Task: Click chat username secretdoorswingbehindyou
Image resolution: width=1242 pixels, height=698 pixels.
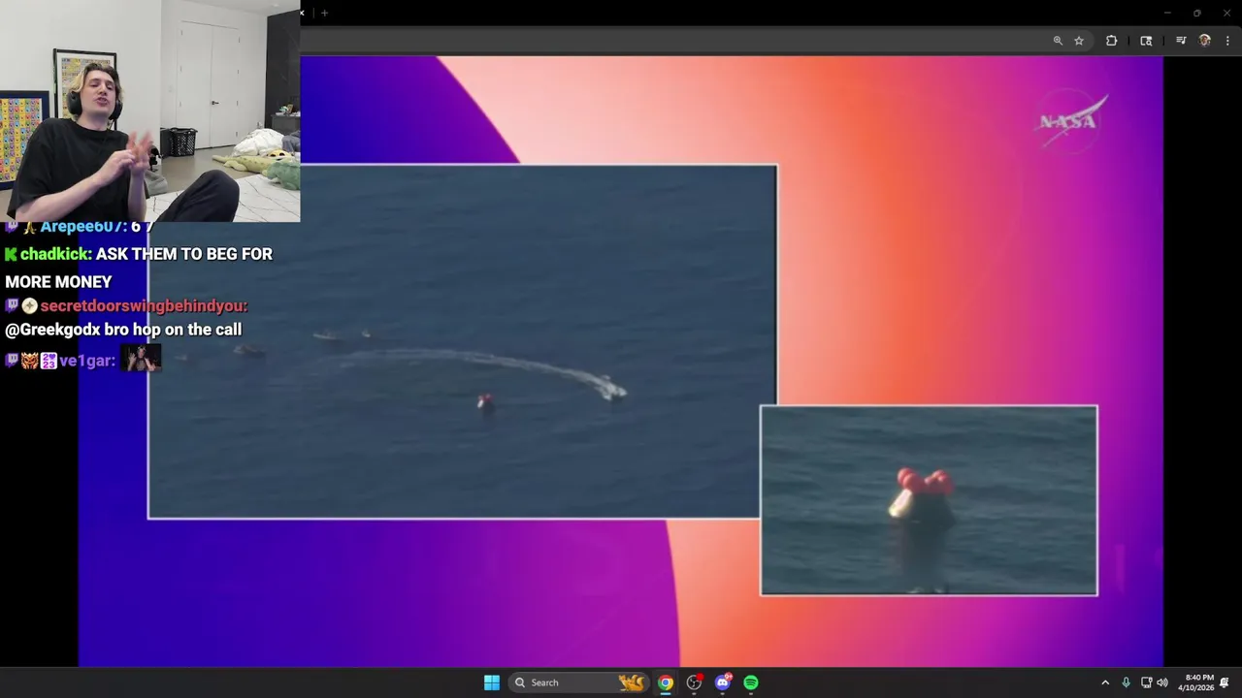Action: 144,306
